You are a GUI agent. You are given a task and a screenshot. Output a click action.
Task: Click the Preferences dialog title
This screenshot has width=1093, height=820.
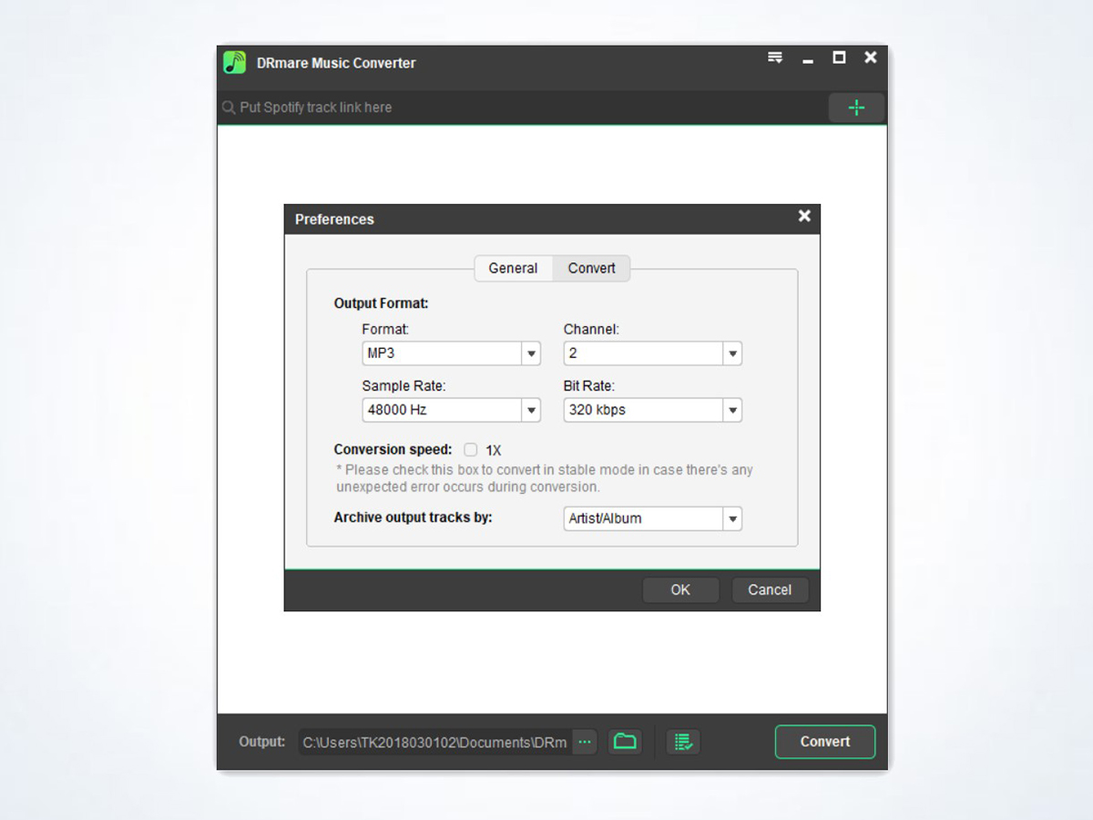[x=334, y=220]
